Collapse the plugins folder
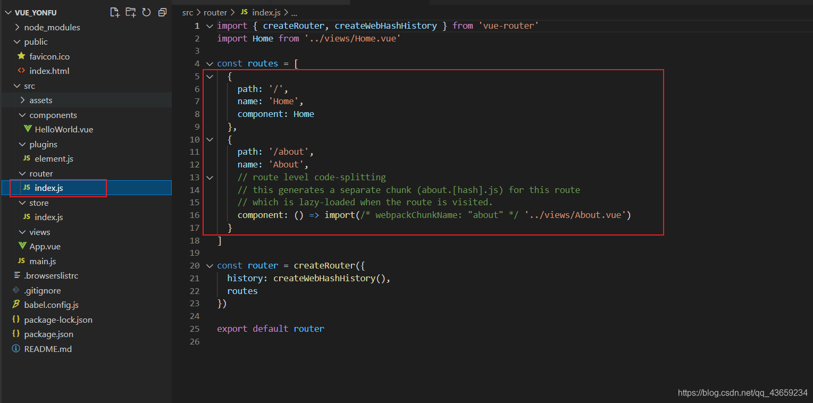The width and height of the screenshot is (813, 403). point(22,144)
